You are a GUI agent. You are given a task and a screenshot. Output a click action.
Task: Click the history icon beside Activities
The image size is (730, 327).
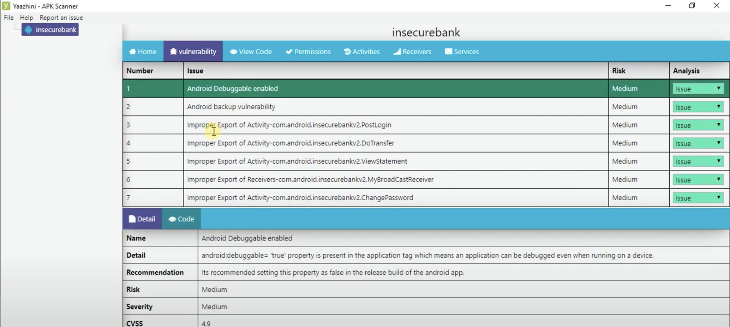point(347,52)
